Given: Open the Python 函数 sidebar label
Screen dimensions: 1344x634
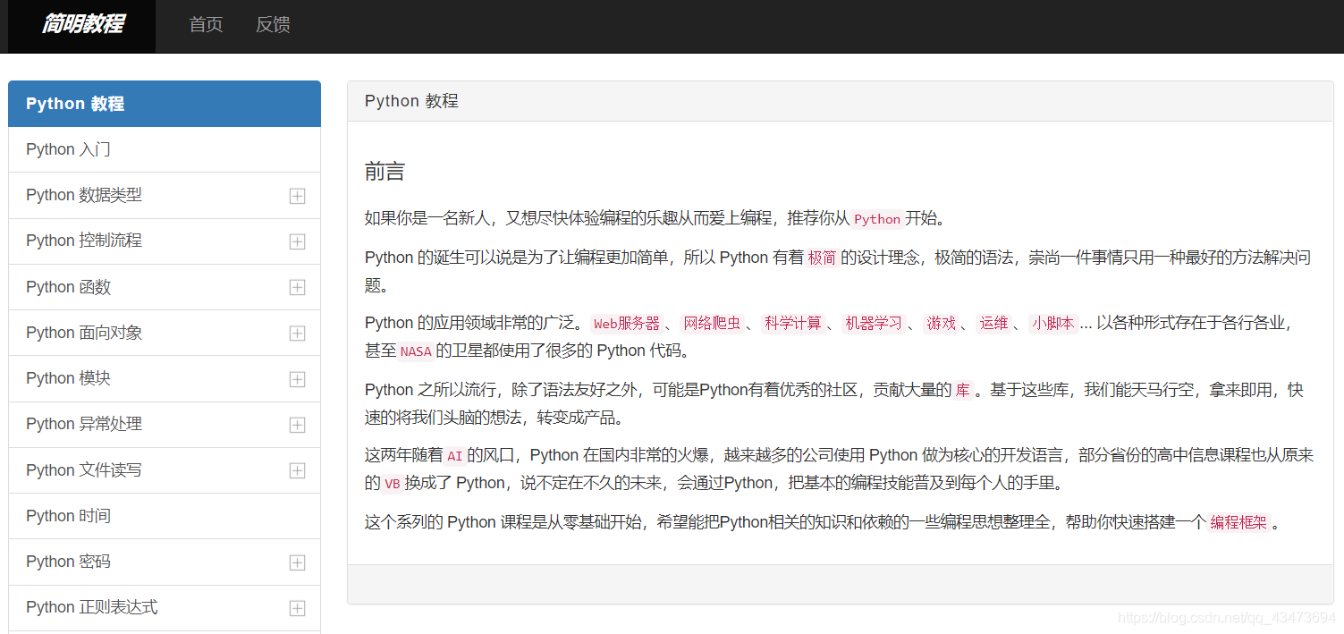Looking at the screenshot, I should coord(69,287).
